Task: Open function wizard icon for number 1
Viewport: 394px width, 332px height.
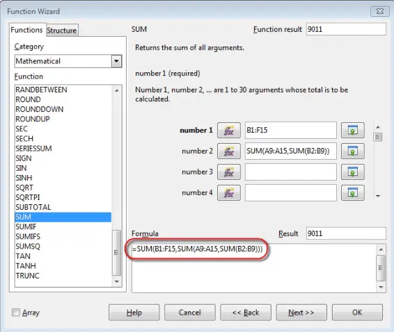Action: pos(228,130)
